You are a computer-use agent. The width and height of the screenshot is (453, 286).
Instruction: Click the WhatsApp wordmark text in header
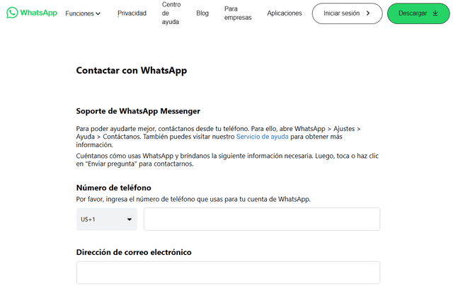pos(39,13)
